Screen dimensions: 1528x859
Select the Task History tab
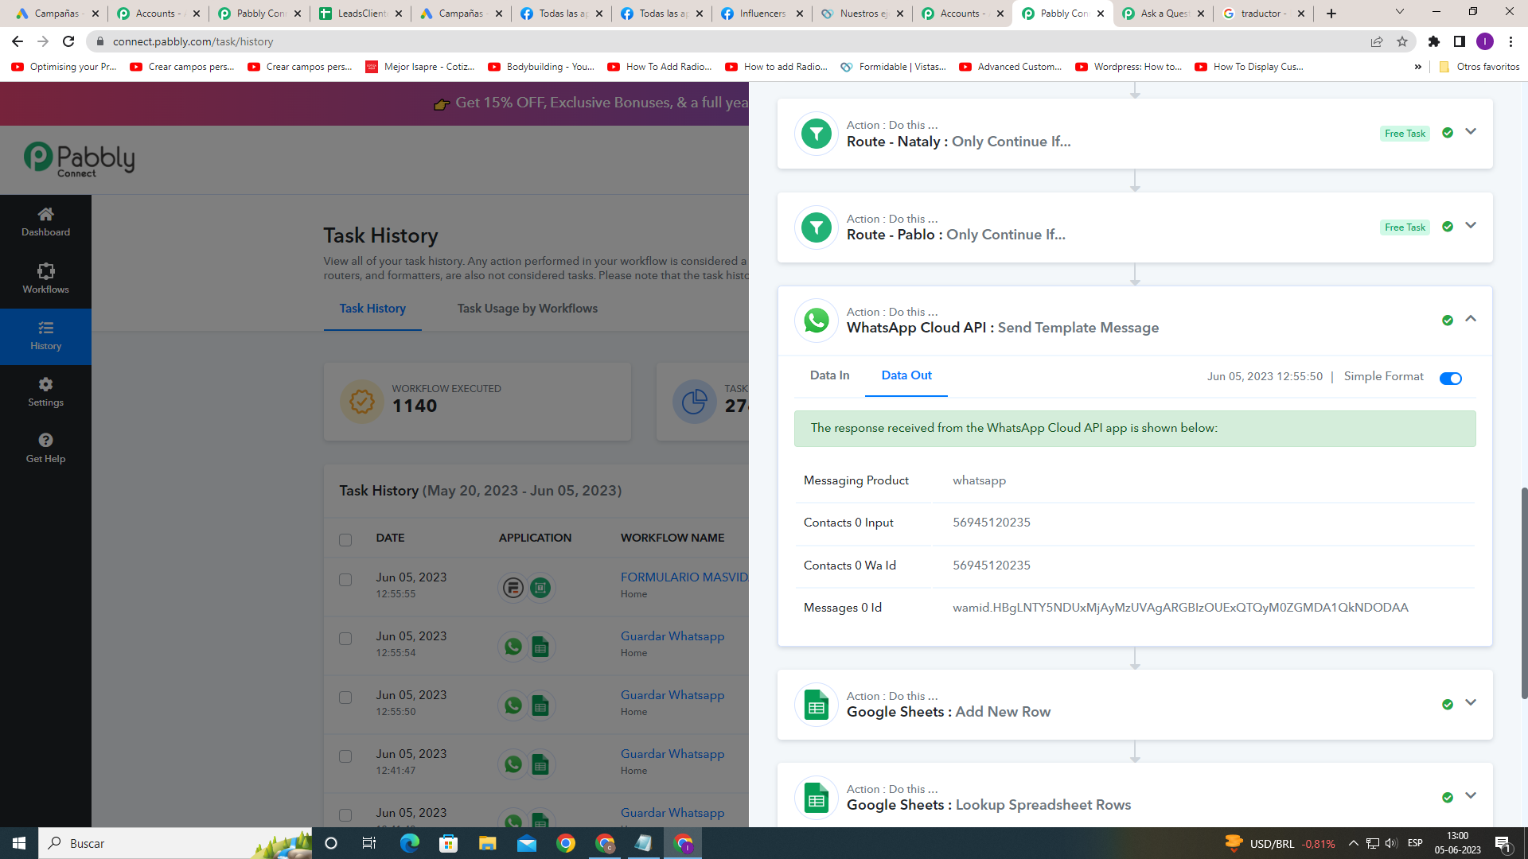pyautogui.click(x=372, y=309)
